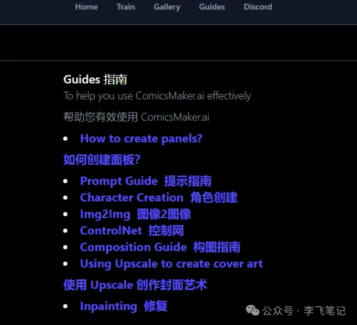Click the 公众号 · 李飞笔记 watermark text
Screen dimensions: 357x325
[x=304, y=311]
